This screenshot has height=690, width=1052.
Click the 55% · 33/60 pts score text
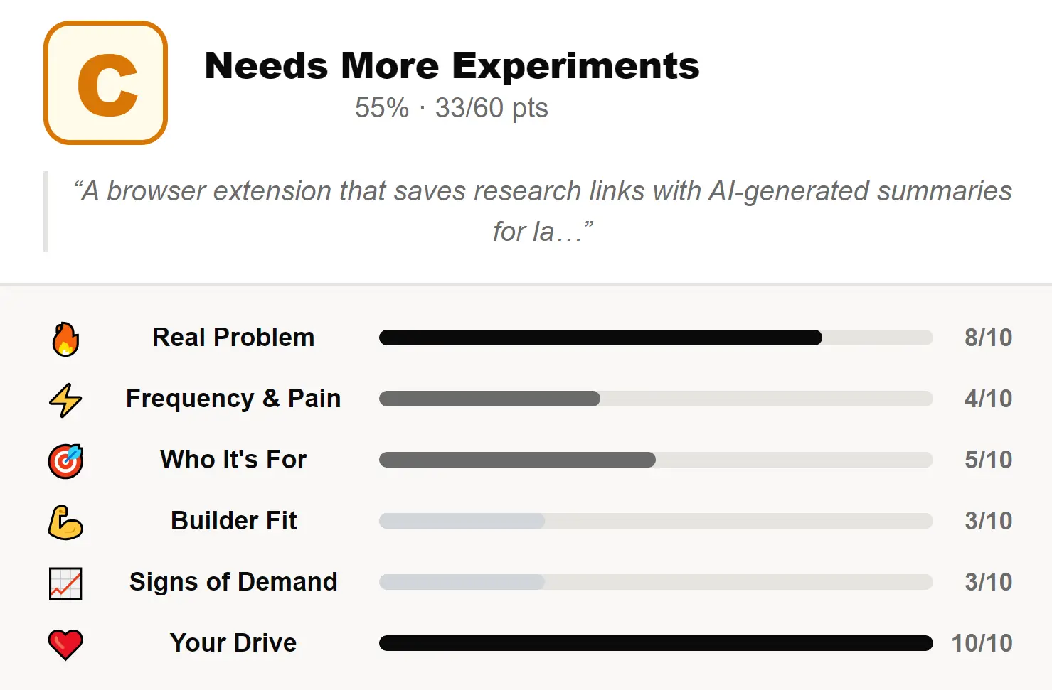pyautogui.click(x=452, y=108)
